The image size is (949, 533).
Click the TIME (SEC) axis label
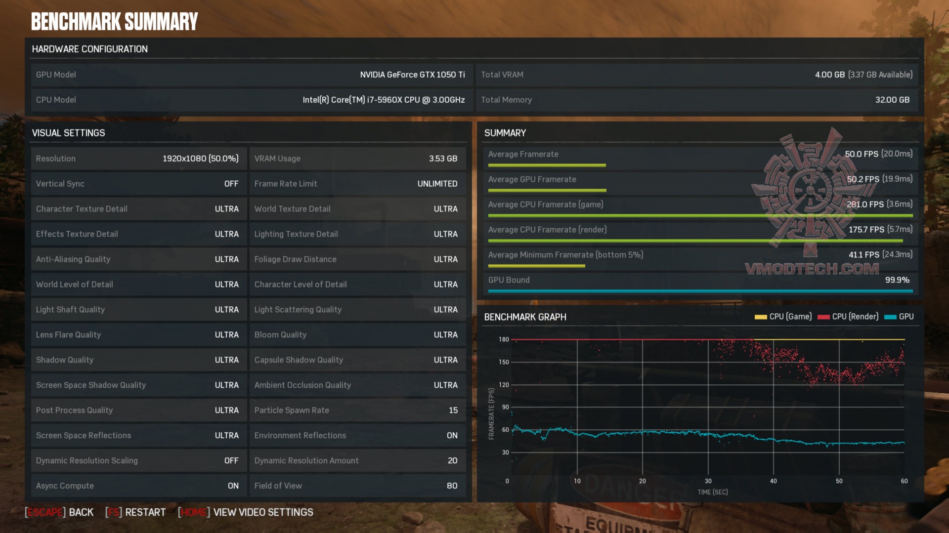click(713, 492)
